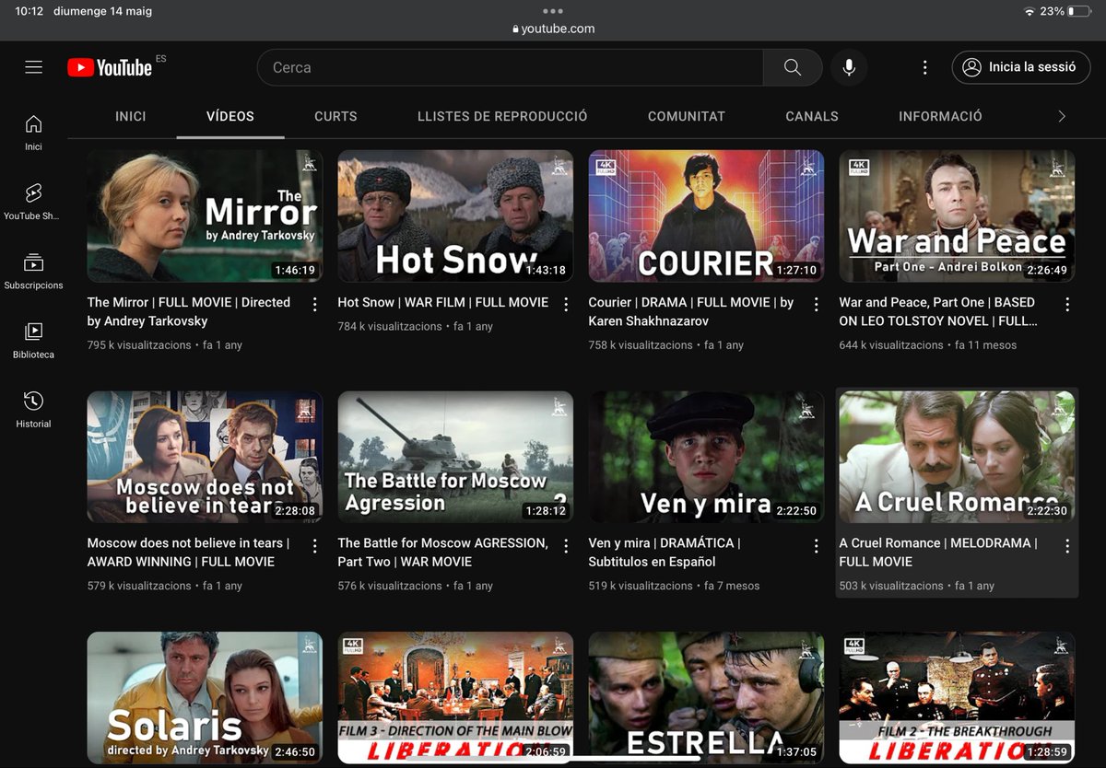Open title Courier | DRAMA | FULL MOVIE

click(x=691, y=311)
